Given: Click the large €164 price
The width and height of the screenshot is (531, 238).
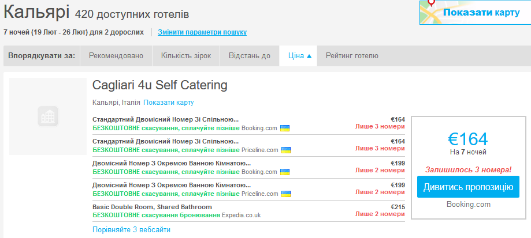Looking at the screenshot, I should (x=467, y=138).
